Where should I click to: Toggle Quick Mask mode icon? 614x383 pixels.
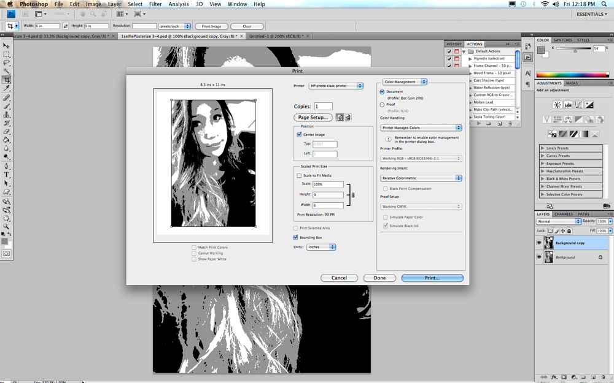pyautogui.click(x=6, y=254)
